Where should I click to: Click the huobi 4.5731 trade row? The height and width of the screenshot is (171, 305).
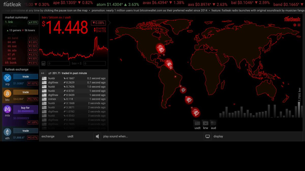pos(73,91)
